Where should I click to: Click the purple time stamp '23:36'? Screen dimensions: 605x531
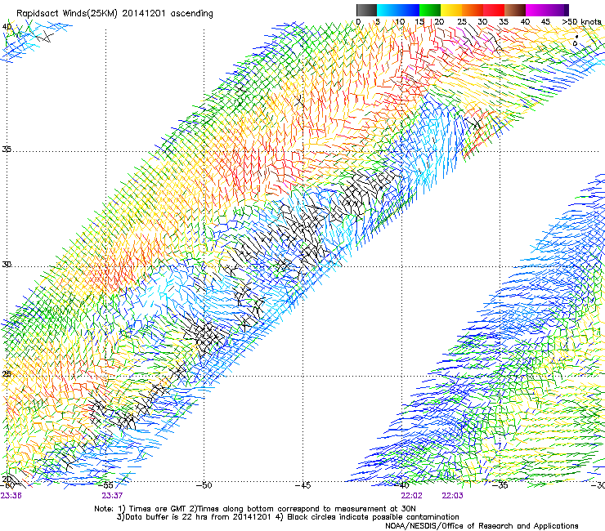pyautogui.click(x=11, y=496)
